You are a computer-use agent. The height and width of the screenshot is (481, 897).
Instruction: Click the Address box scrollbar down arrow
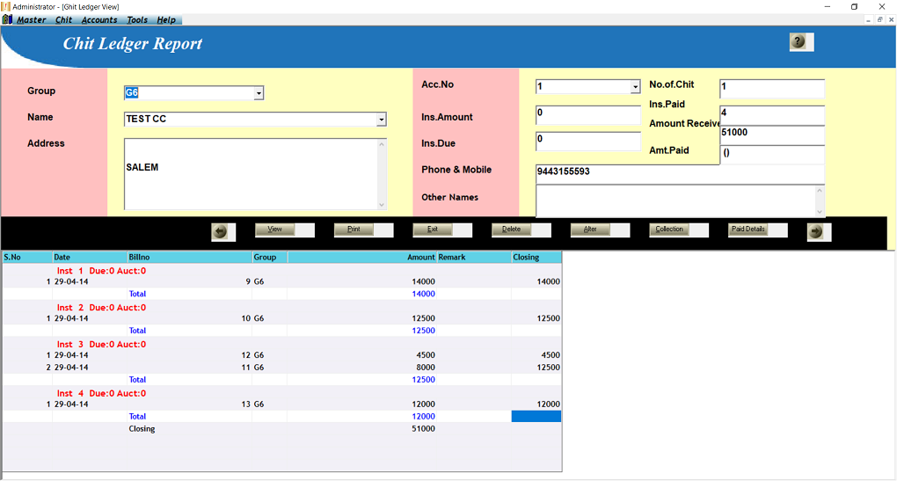382,204
